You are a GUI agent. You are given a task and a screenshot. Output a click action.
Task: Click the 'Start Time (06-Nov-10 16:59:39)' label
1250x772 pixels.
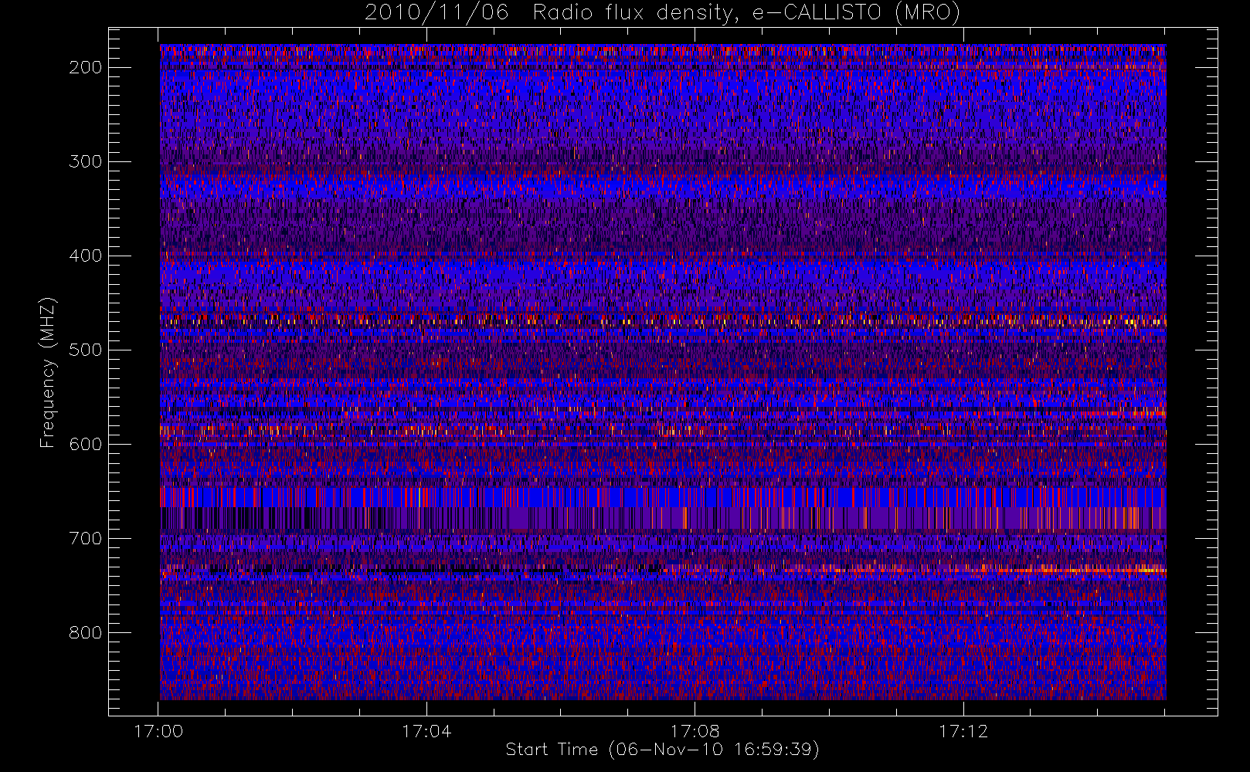[x=662, y=750]
